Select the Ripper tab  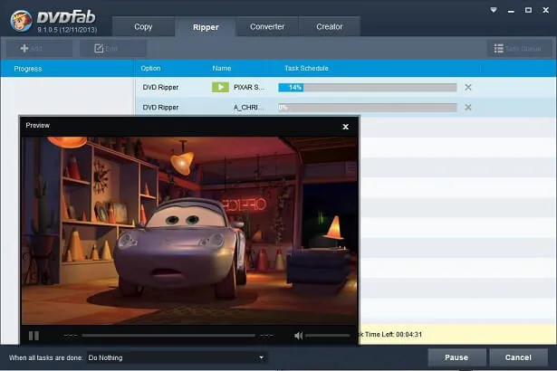coord(206,26)
